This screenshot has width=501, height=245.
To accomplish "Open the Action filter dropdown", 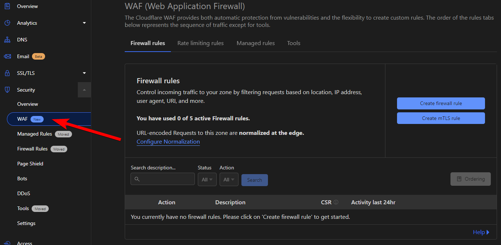I will 229,179.
